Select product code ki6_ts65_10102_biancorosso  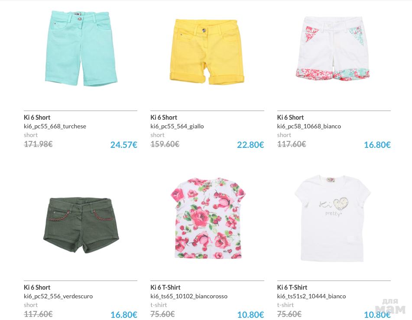(x=189, y=296)
